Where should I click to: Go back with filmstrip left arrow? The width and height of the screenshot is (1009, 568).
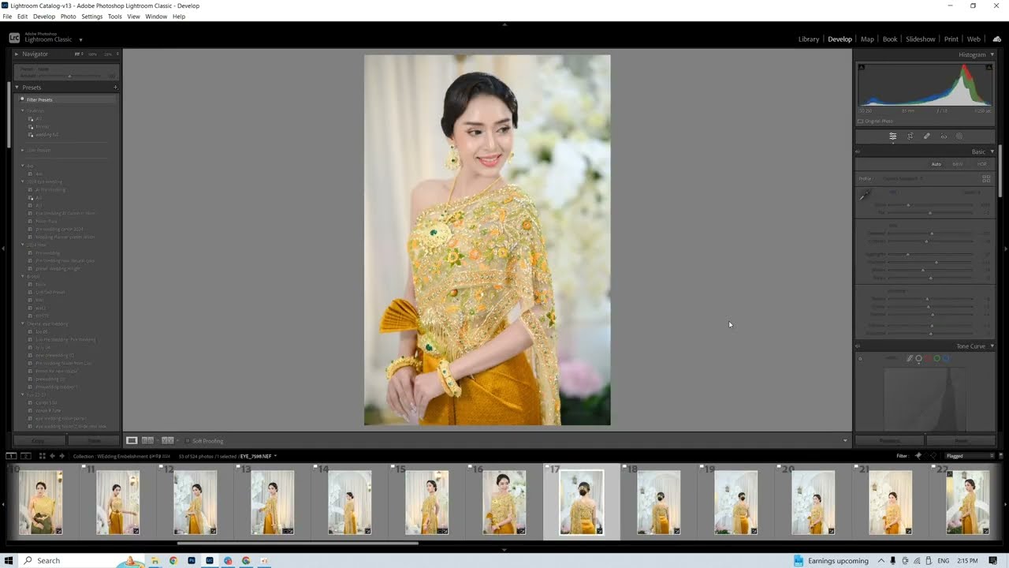[52, 456]
